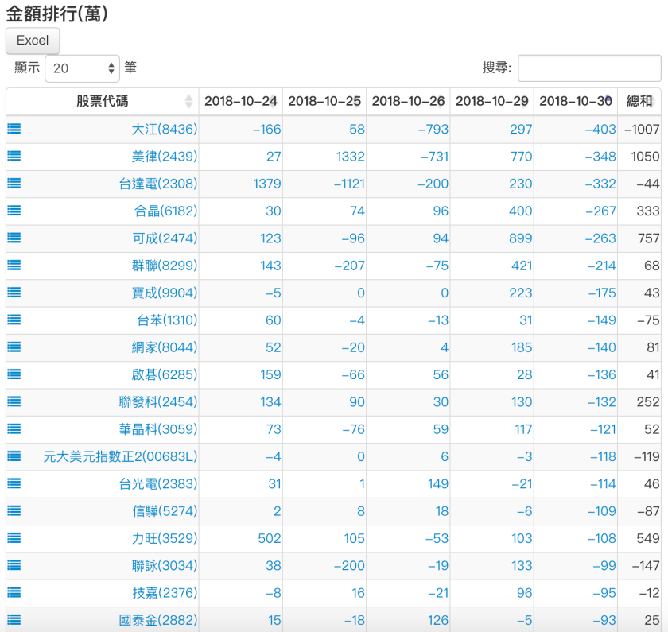
Task: Select the detail icon for 可成(2474)
Action: [x=14, y=238]
